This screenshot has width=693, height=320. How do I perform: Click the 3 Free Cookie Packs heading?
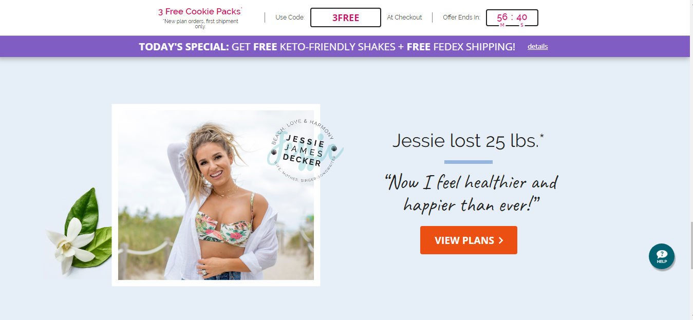click(200, 11)
